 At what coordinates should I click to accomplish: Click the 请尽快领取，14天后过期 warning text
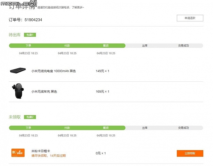point(49,156)
